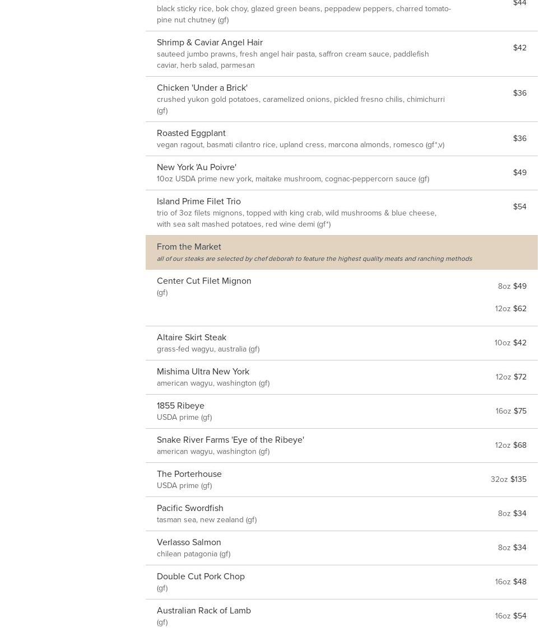Screen dimensions: 549x628
Task: Choose Snake River Farms 'Eye of the Ribeye'
Action: [230, 440]
